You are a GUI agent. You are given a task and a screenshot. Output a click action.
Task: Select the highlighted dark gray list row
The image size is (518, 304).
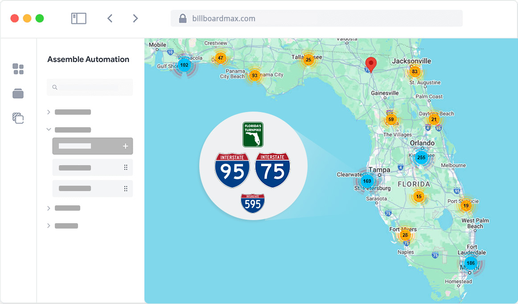coord(93,146)
